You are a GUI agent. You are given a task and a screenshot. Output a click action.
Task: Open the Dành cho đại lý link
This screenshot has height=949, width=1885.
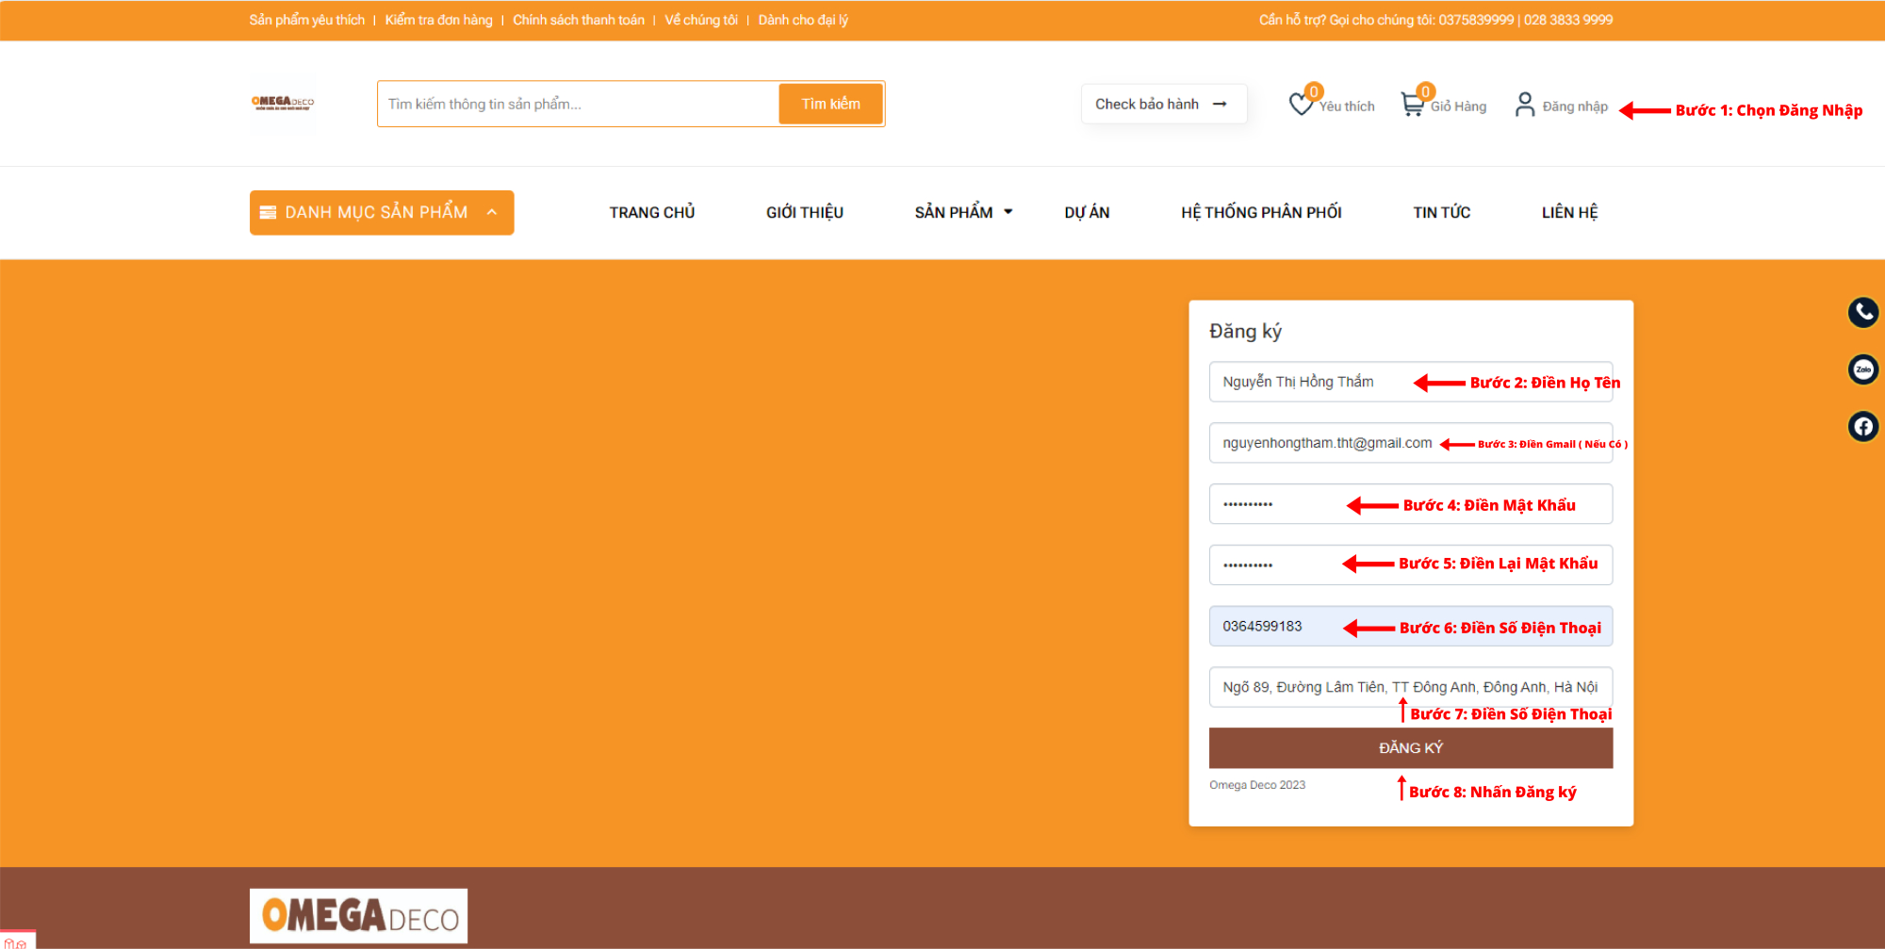pos(803,20)
